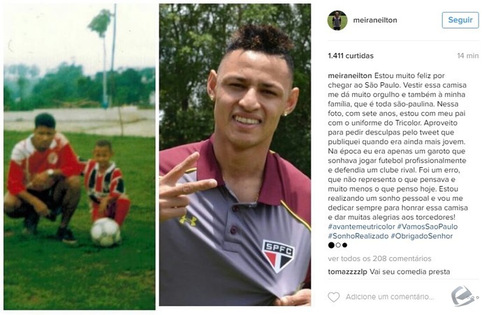Screen dimensions: 482x315
Task: Open the #SonhoRealizado hashtag
Action: coord(358,236)
